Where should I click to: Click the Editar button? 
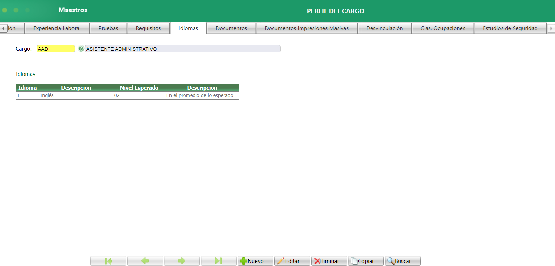coord(292,261)
